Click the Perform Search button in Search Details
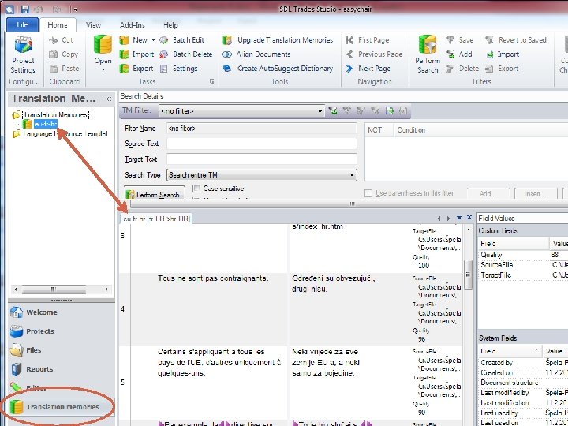Viewport: 568px width, 426px height. pyautogui.click(x=155, y=194)
